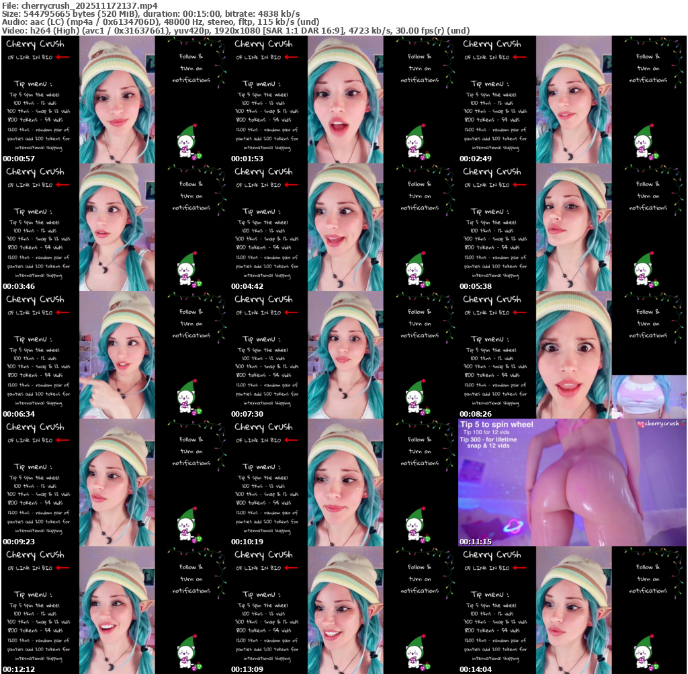Image resolution: width=688 pixels, height=674 pixels.
Task: Select the thumbnail at timestamp 00:10:19
Action: (x=343, y=482)
